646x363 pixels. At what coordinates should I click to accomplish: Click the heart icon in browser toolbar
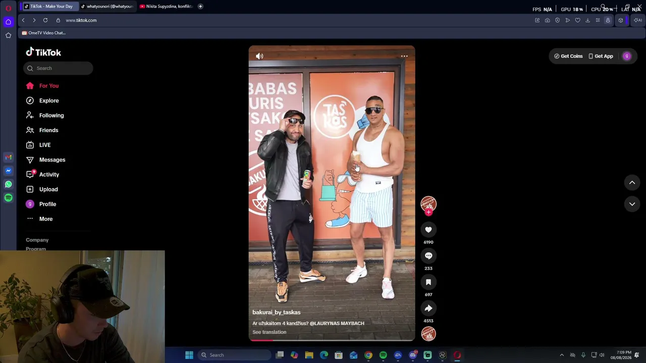[x=577, y=20]
